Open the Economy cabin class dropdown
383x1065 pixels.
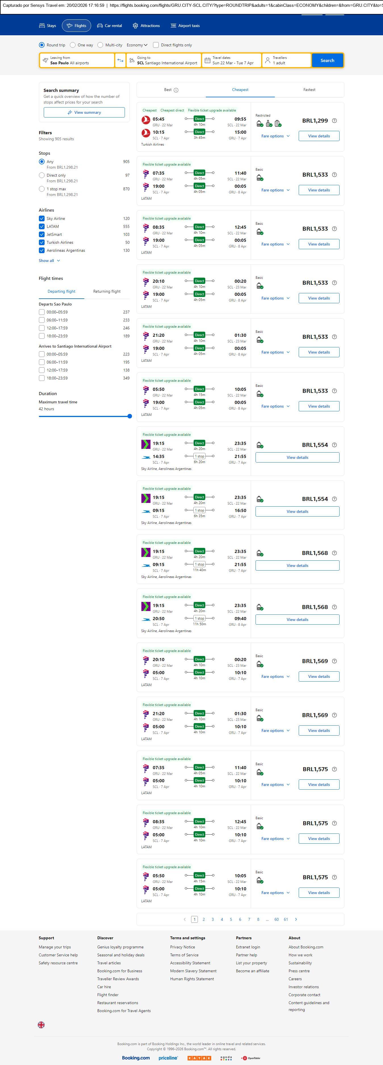click(137, 45)
